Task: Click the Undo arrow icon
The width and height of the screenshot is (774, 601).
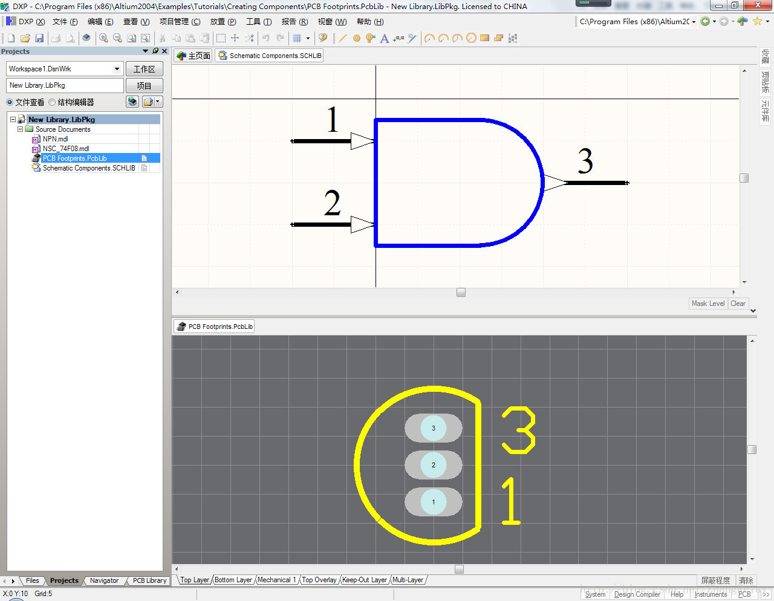Action: pos(265,38)
